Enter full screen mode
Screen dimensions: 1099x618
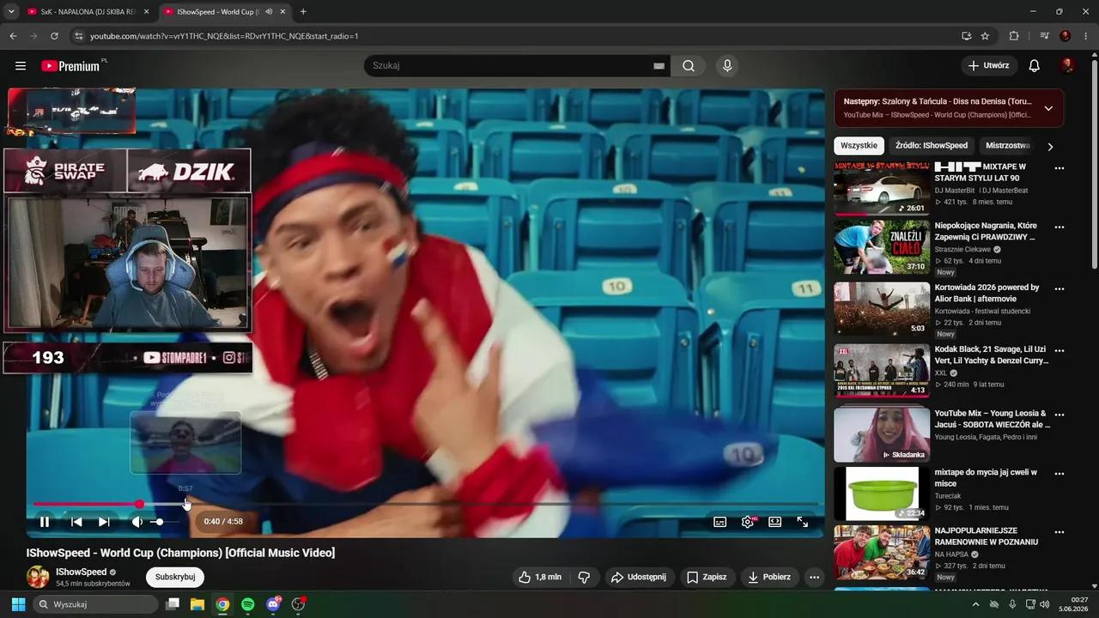point(803,522)
